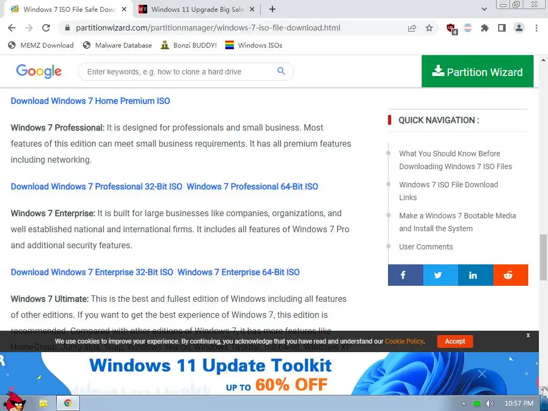The image size is (548, 411).
Task: Open Chrome three-dot menu
Action: point(536,28)
